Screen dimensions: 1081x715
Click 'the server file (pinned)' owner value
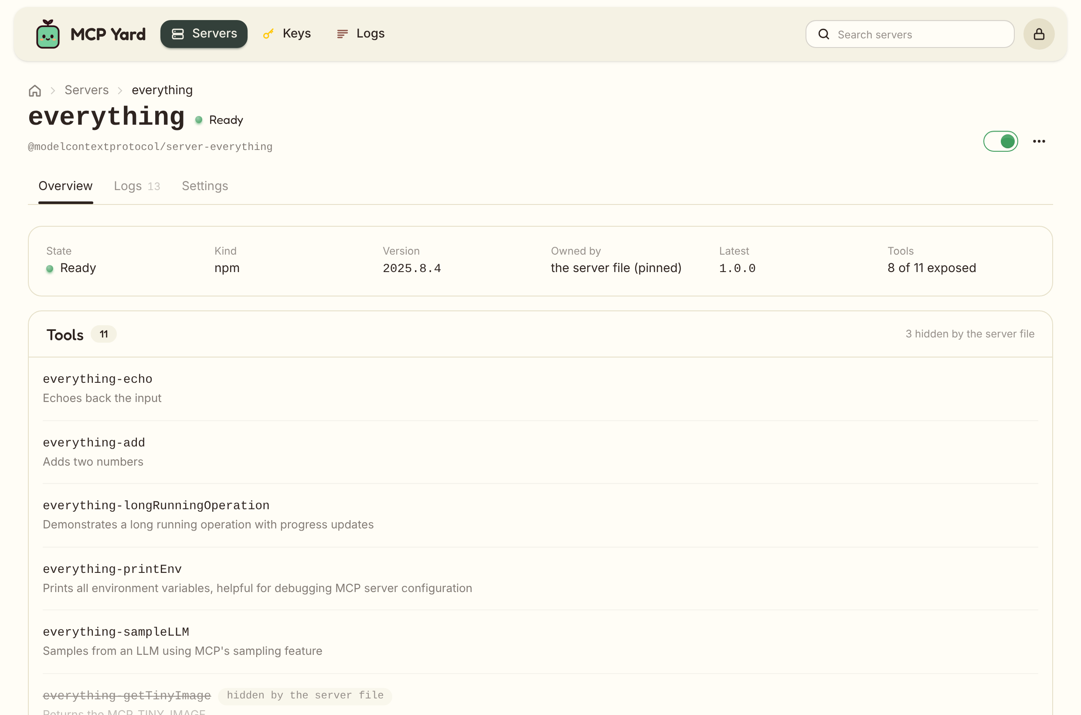[616, 268]
